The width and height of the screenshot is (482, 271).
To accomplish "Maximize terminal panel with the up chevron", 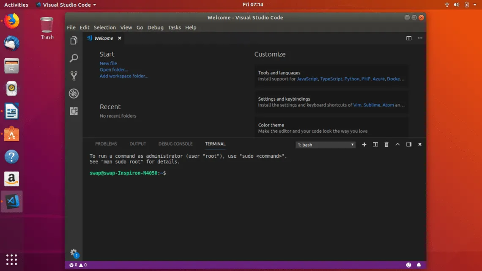I will (x=397, y=145).
